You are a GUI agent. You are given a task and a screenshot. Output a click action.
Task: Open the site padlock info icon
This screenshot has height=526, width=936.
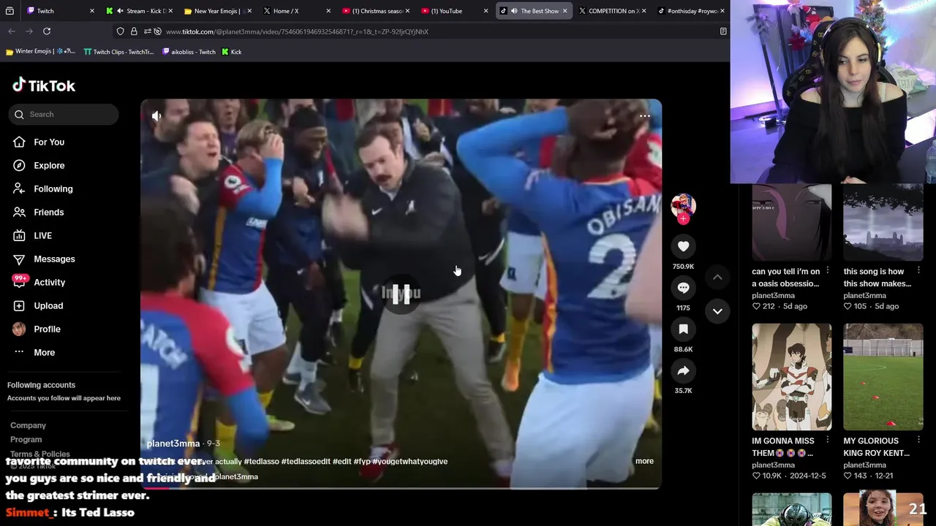pos(134,31)
